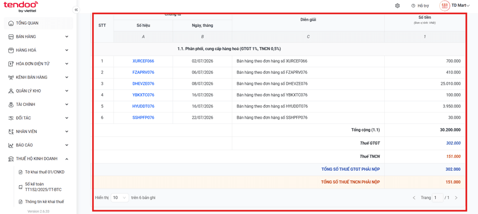
Task: Collapse the sidebar with double-chevron icon
Action: click(76, 10)
